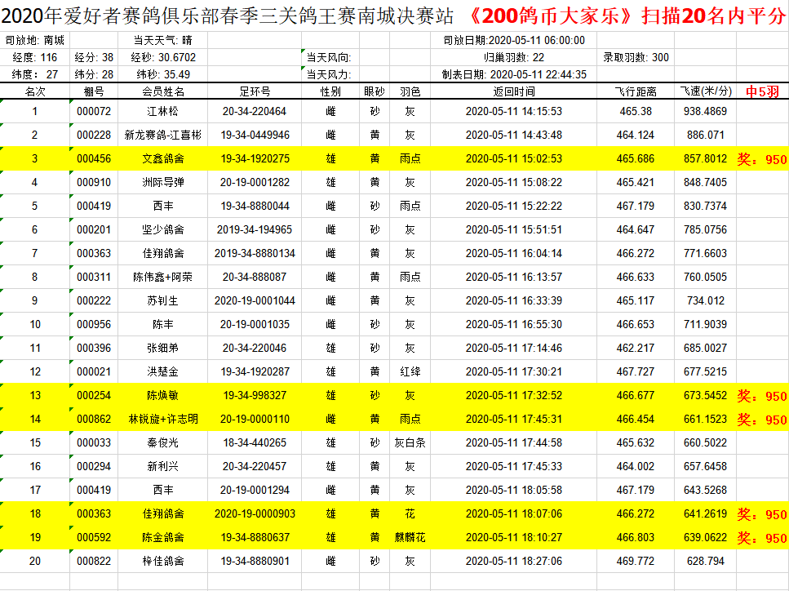The image size is (789, 591).
Task: Click member name 洲际导弹
Action: [162, 182]
